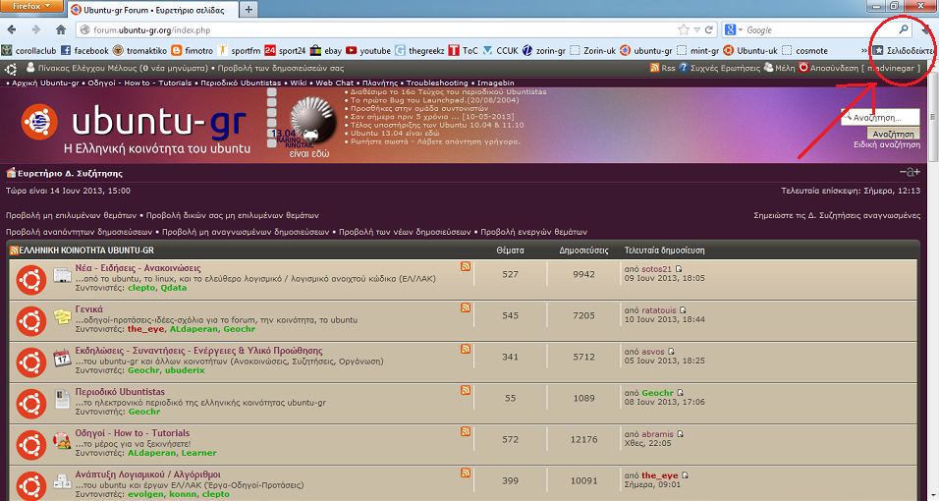The height and width of the screenshot is (501, 939).
Task: Click the Firefox home button
Action: 61,29
